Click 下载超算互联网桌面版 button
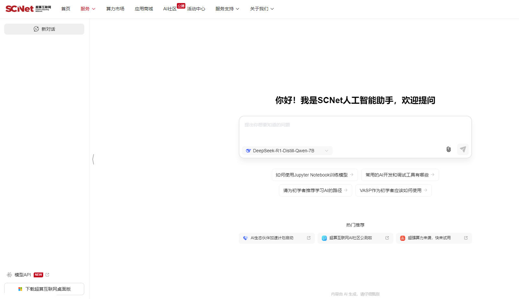This screenshot has height=299, width=519. pos(44,289)
